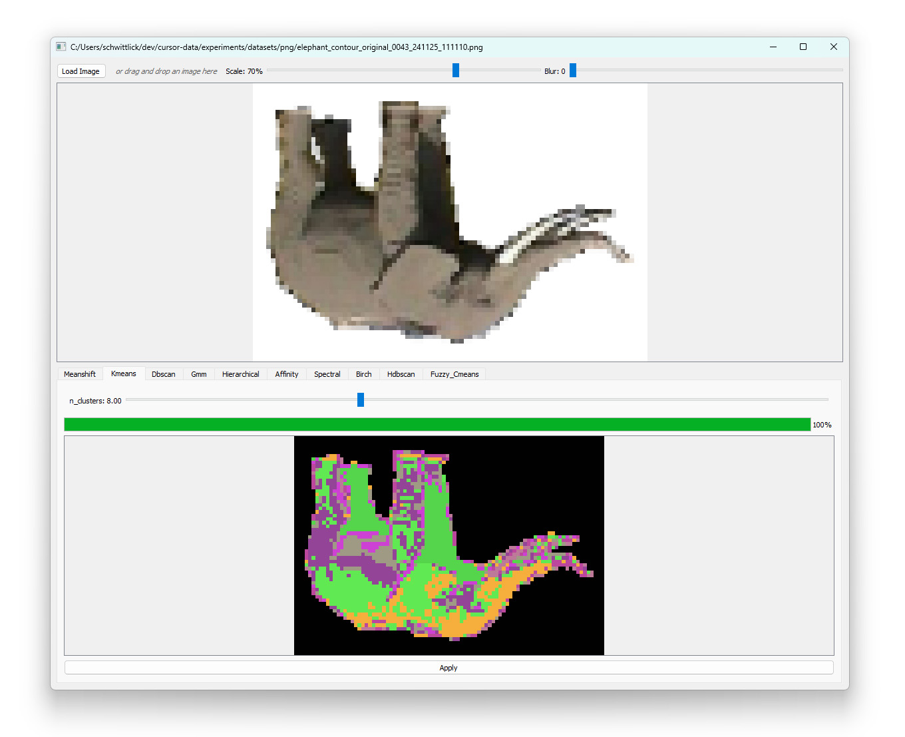Image resolution: width=905 pixels, height=737 pixels.
Task: Switch to the Meanshift tab
Action: pos(80,374)
